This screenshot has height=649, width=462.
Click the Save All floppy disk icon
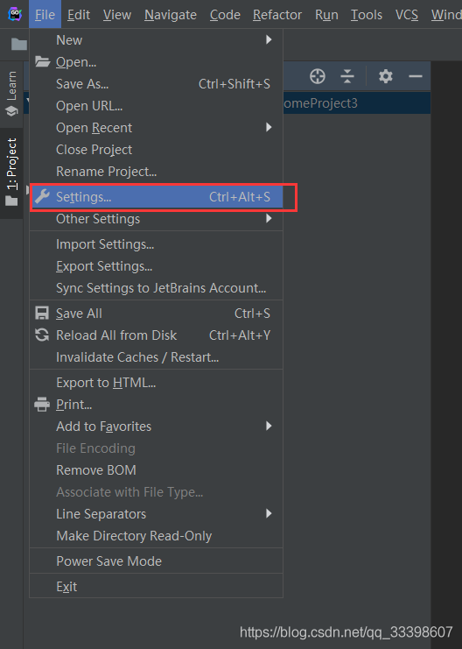point(42,314)
